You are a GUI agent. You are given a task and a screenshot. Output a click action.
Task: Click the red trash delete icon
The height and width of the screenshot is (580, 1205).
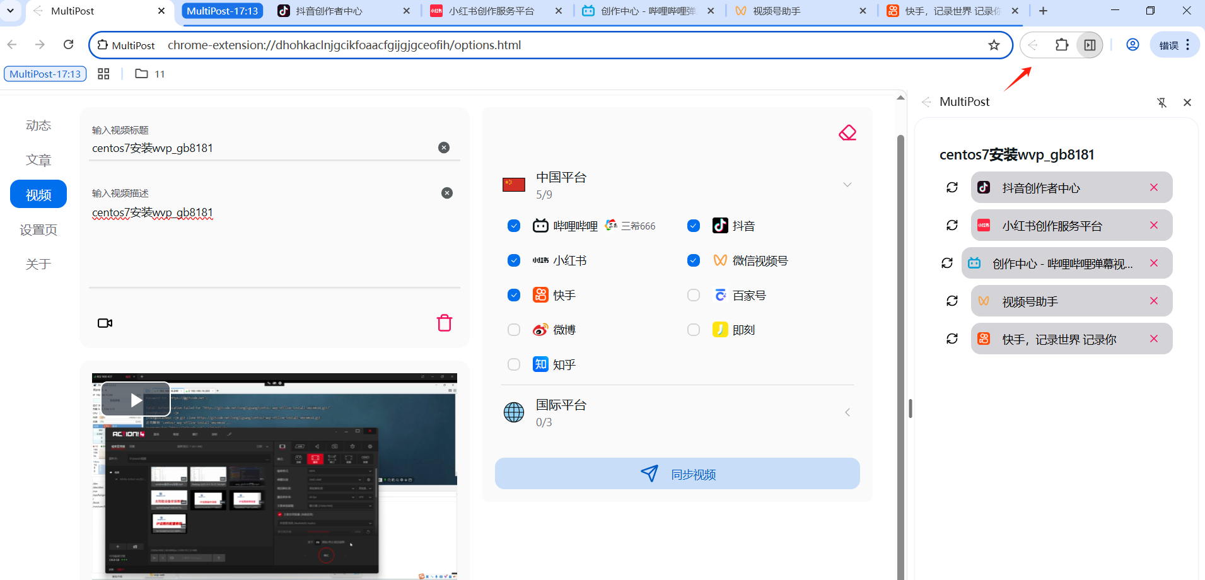(x=445, y=323)
